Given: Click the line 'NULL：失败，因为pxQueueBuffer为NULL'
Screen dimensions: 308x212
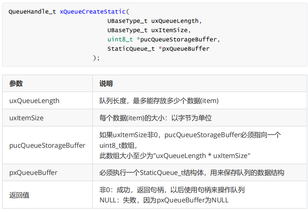Looking at the screenshot, I should click(164, 200).
